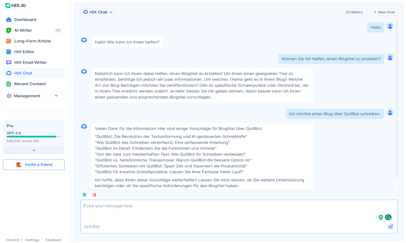This screenshot has width=406, height=243.
Task: Click the "121" badge beside AI Writer
Action: click(x=58, y=30)
